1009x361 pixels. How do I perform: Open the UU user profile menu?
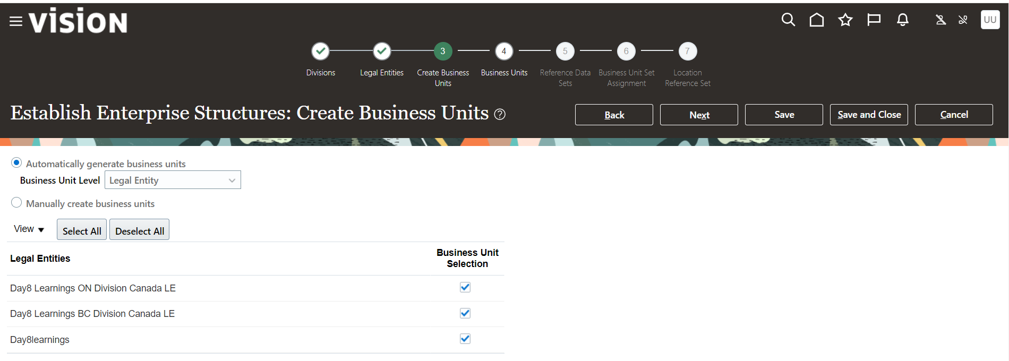(x=989, y=20)
